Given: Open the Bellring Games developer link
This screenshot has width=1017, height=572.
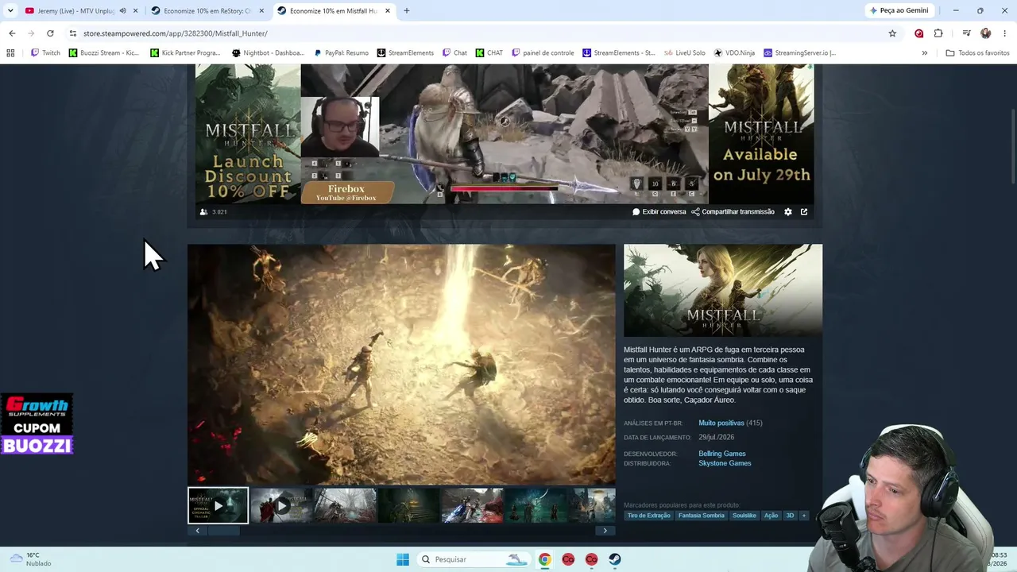Looking at the screenshot, I should [x=722, y=454].
